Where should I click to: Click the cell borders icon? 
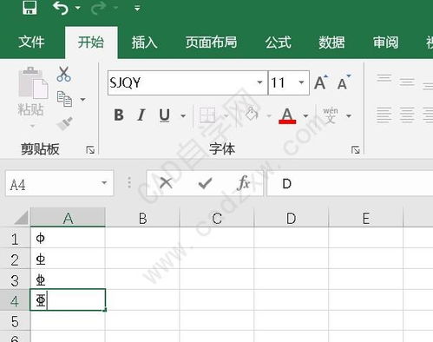[207, 115]
